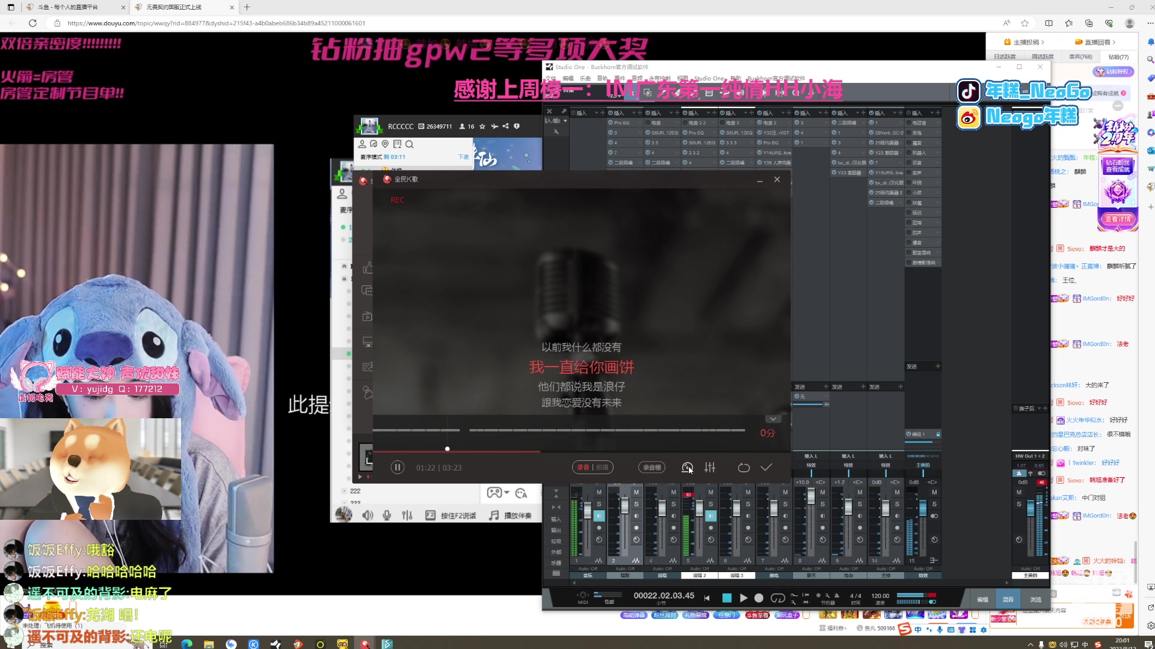Click browser refresh button
The width and height of the screenshot is (1155, 649).
tap(33, 23)
